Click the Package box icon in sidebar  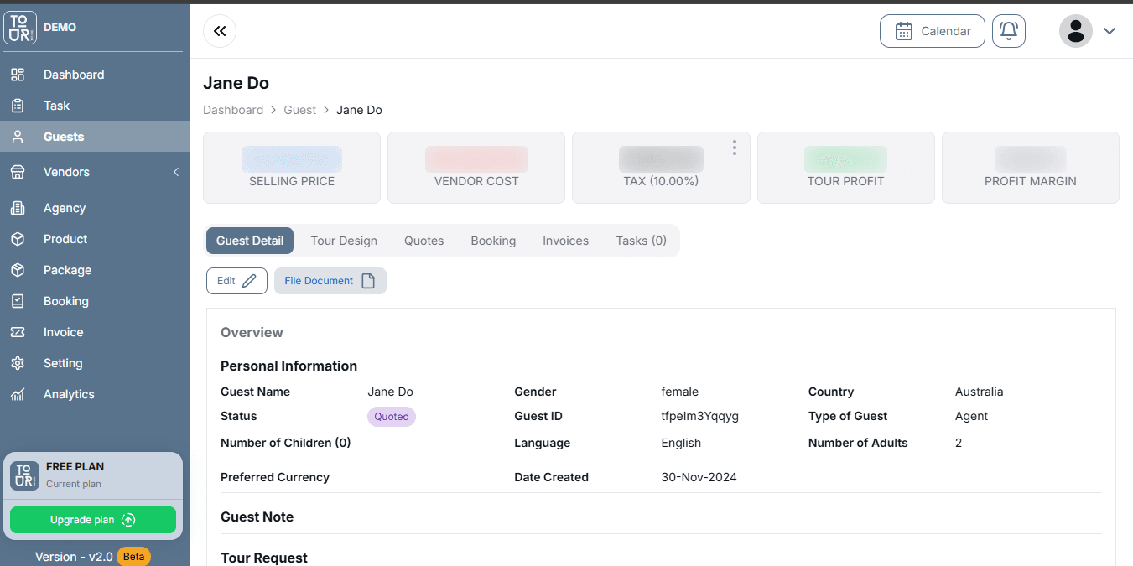(x=18, y=270)
